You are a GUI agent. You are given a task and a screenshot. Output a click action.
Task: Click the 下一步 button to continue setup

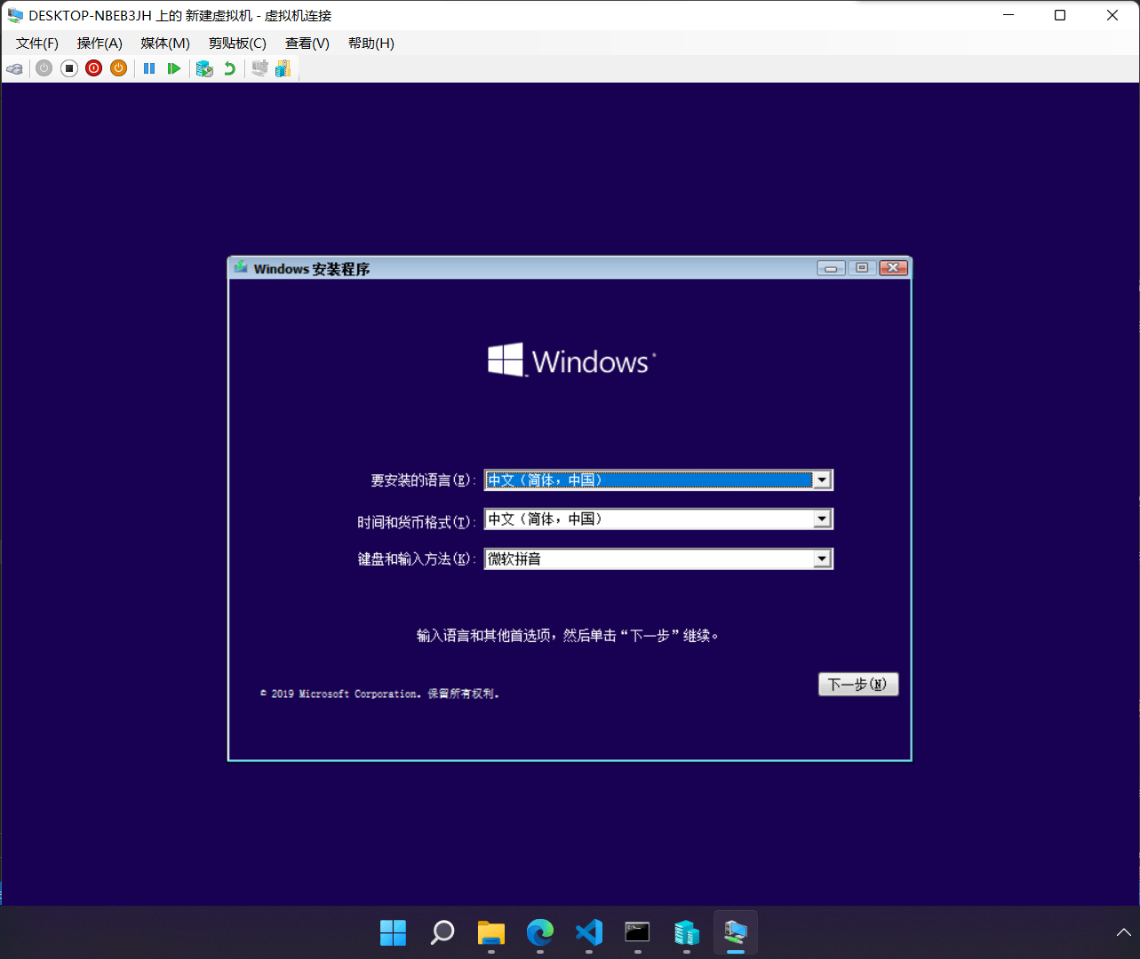[857, 684]
